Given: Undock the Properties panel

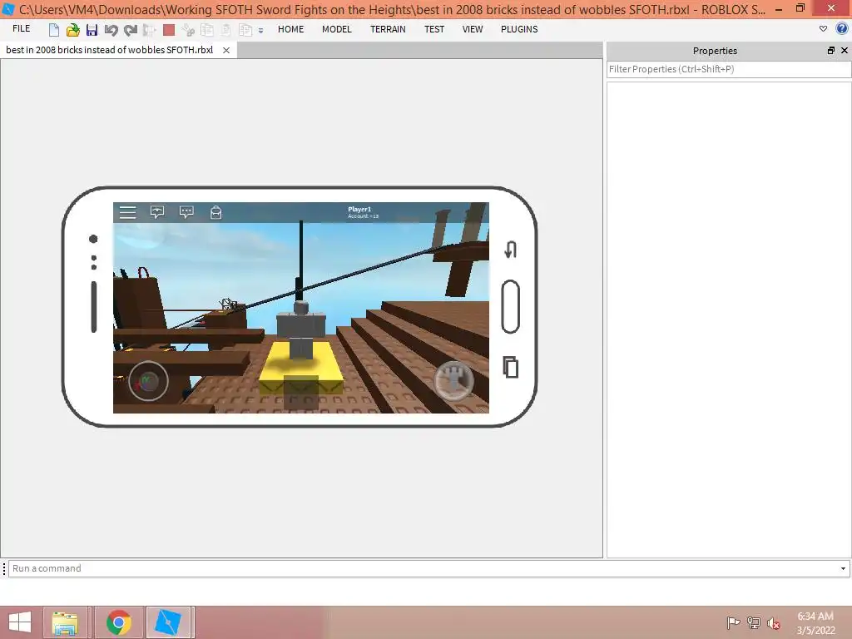Looking at the screenshot, I should (831, 51).
